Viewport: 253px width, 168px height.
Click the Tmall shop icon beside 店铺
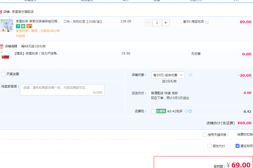[x=1, y=12]
